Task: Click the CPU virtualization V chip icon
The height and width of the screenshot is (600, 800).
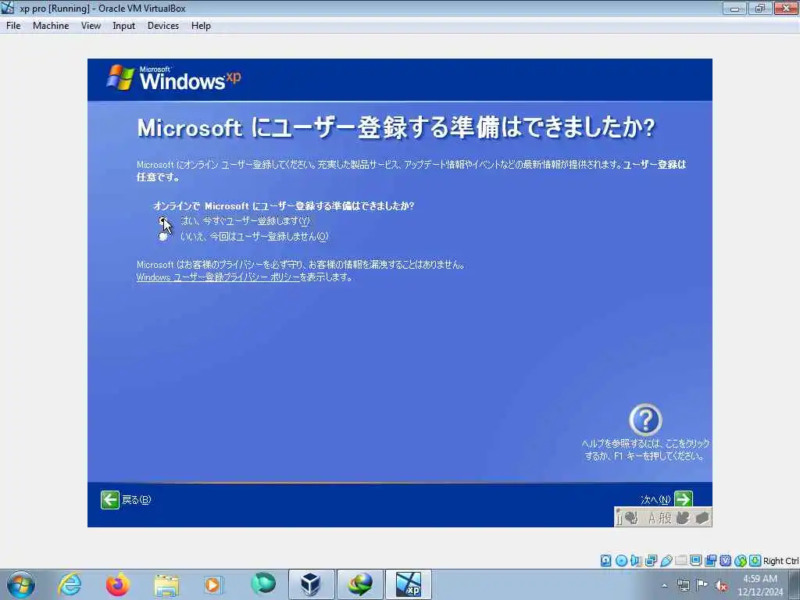Action: point(725,561)
